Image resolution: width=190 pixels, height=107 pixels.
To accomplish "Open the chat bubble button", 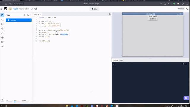I will [186, 98].
